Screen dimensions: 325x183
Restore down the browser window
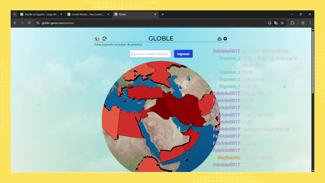pyautogui.click(x=301, y=14)
